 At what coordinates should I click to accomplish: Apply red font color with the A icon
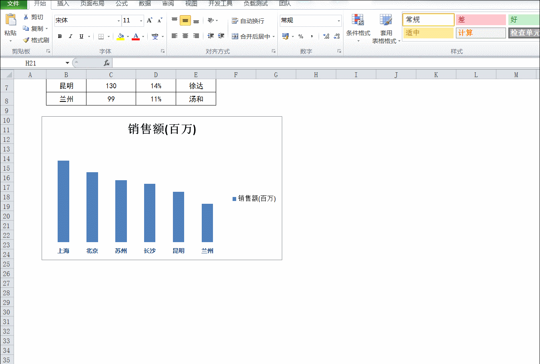(x=136, y=36)
